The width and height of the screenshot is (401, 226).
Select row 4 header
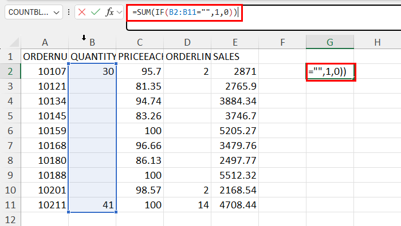[10, 101]
